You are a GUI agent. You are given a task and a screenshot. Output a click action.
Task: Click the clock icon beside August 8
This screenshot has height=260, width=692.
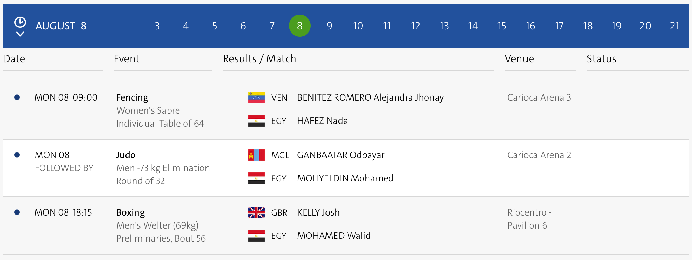click(20, 23)
